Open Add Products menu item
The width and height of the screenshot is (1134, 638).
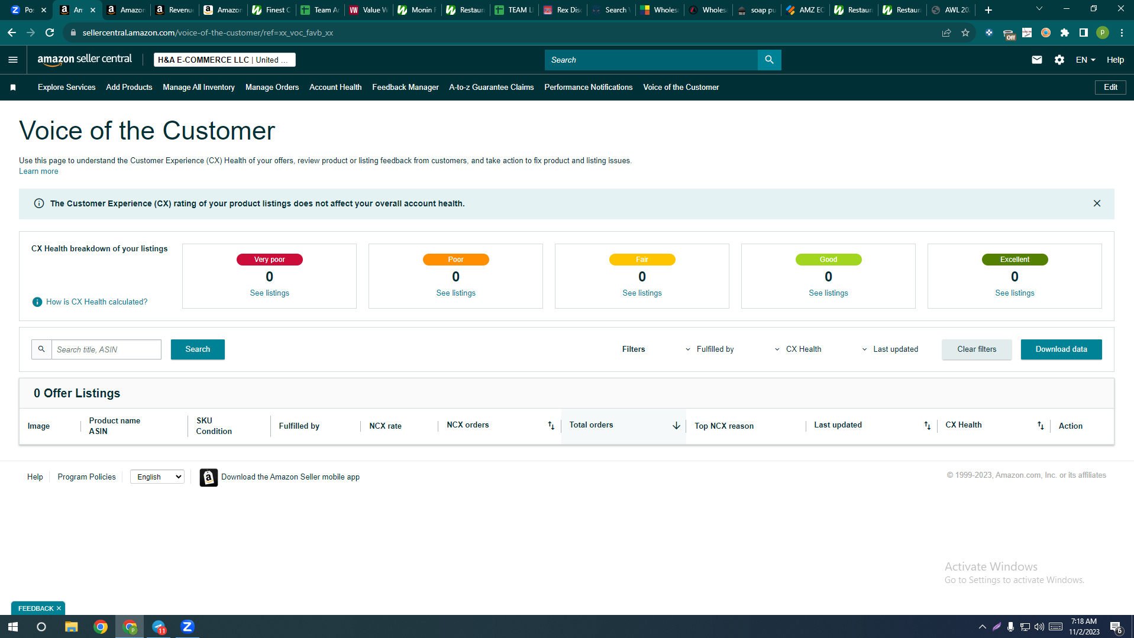click(x=129, y=88)
